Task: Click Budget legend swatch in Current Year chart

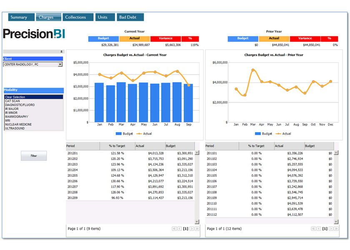Action: coord(118,134)
